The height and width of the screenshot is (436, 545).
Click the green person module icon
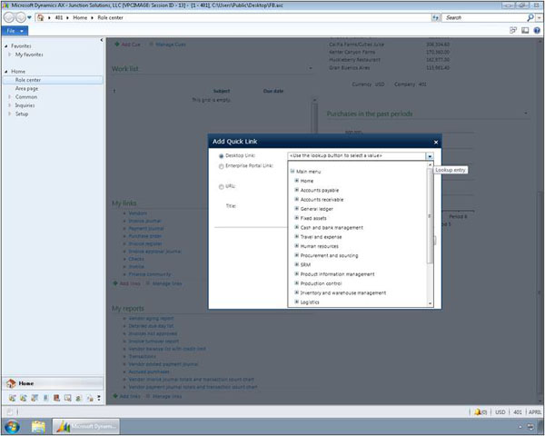point(79,398)
